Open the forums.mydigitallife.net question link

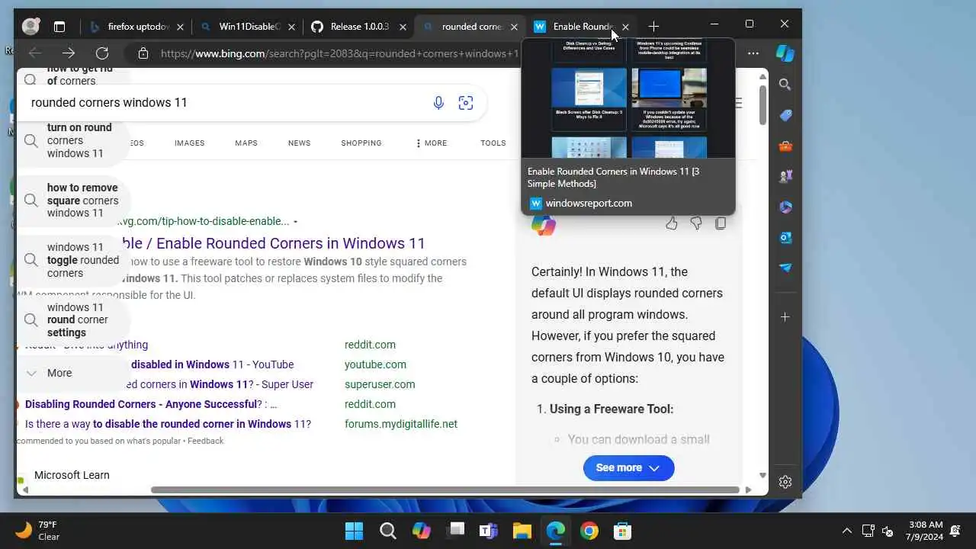click(x=168, y=424)
